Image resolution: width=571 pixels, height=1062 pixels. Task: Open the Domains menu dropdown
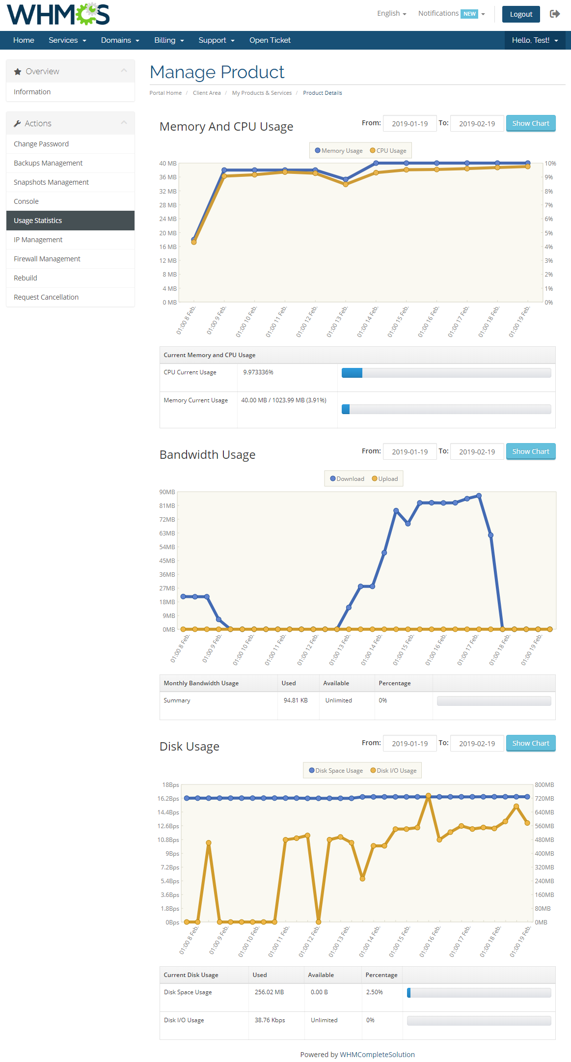[120, 40]
